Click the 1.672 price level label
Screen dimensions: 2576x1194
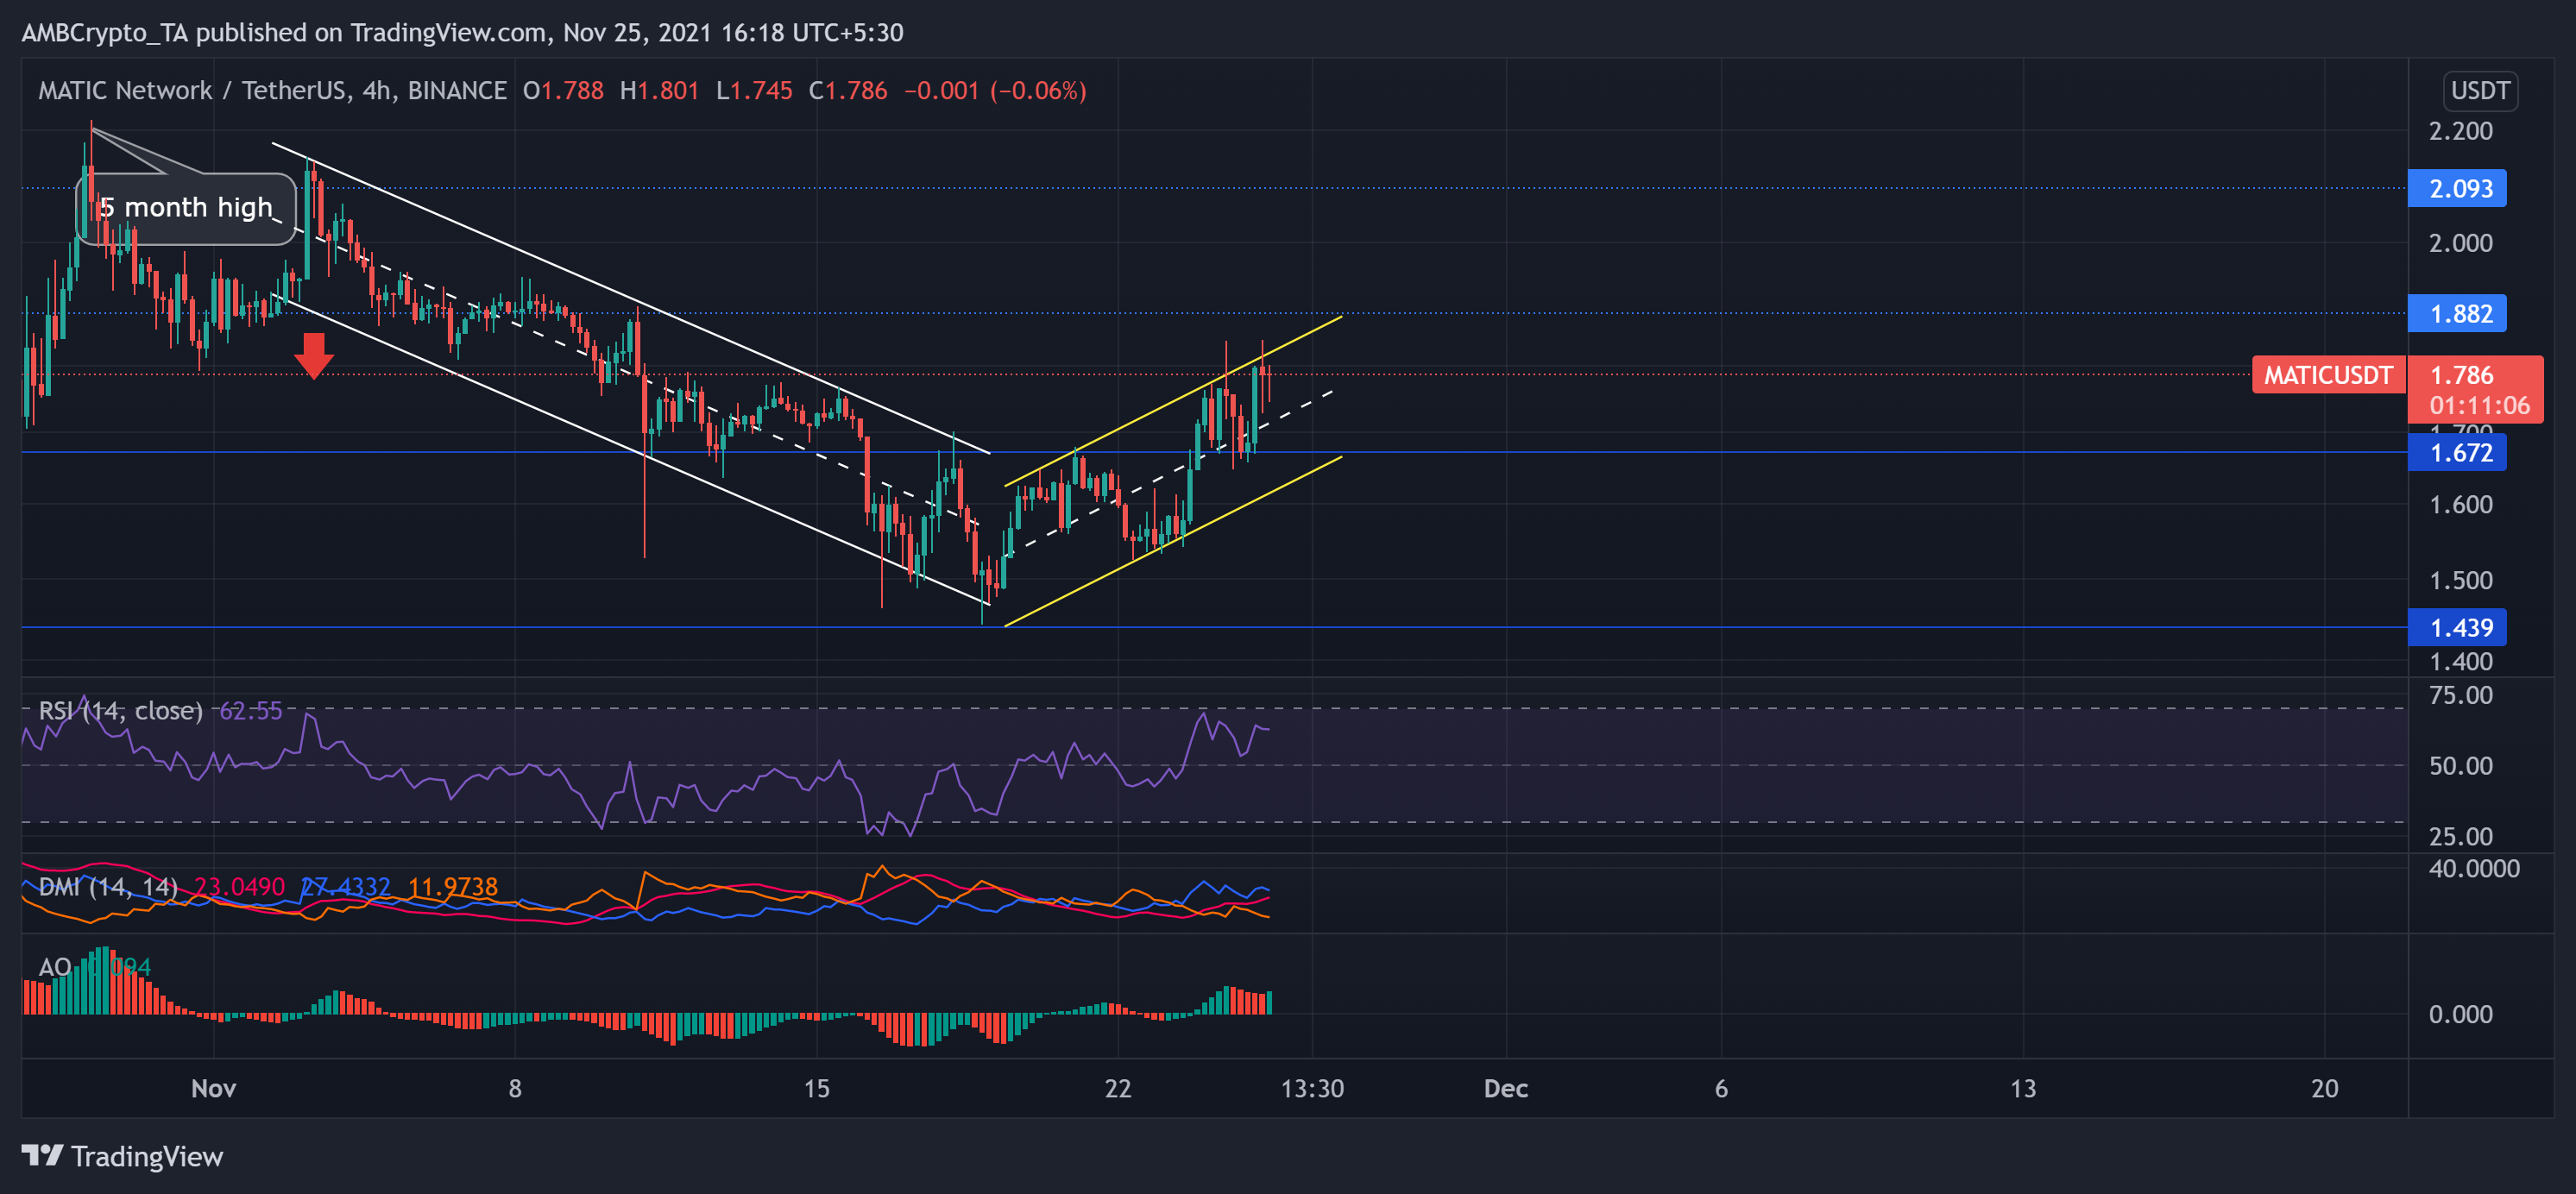[x=2457, y=453]
